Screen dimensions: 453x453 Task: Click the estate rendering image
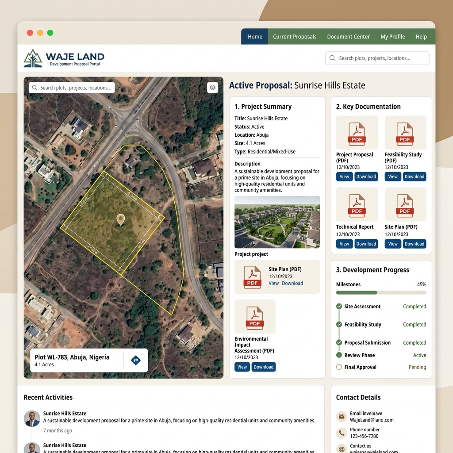coord(277,222)
